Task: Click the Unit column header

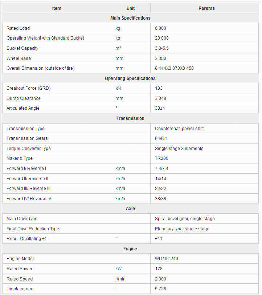Action: pos(131,8)
